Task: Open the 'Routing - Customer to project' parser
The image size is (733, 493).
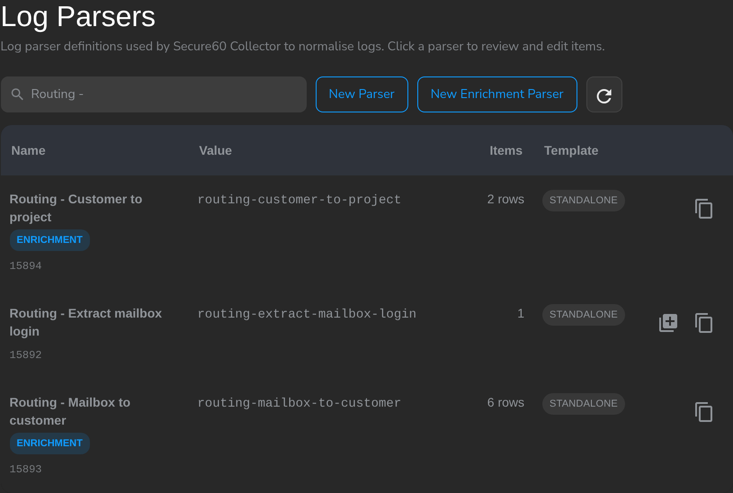Action: click(76, 208)
